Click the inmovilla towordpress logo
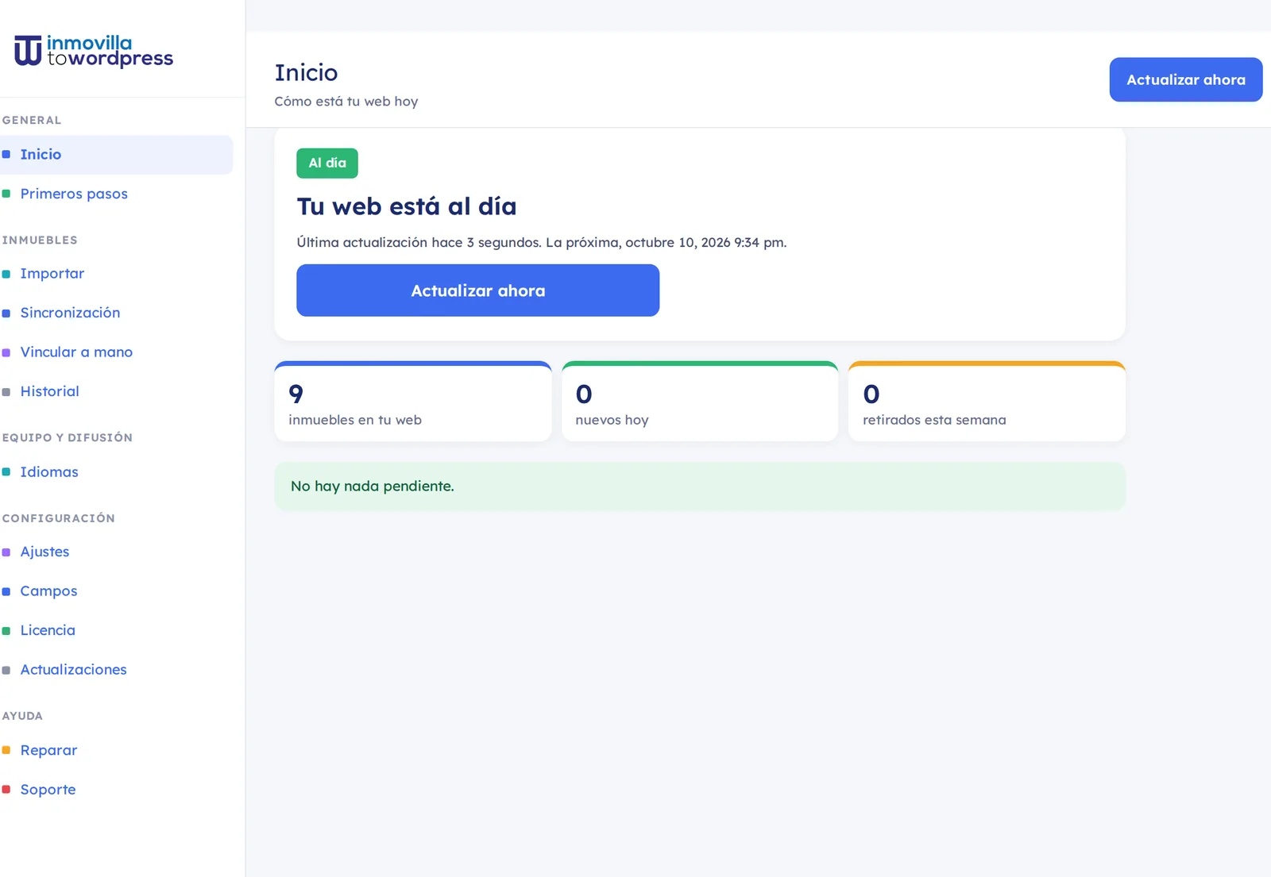 point(94,51)
